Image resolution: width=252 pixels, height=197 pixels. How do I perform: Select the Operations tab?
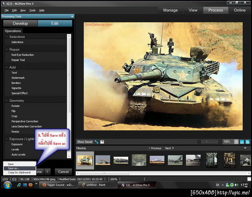pos(13,31)
